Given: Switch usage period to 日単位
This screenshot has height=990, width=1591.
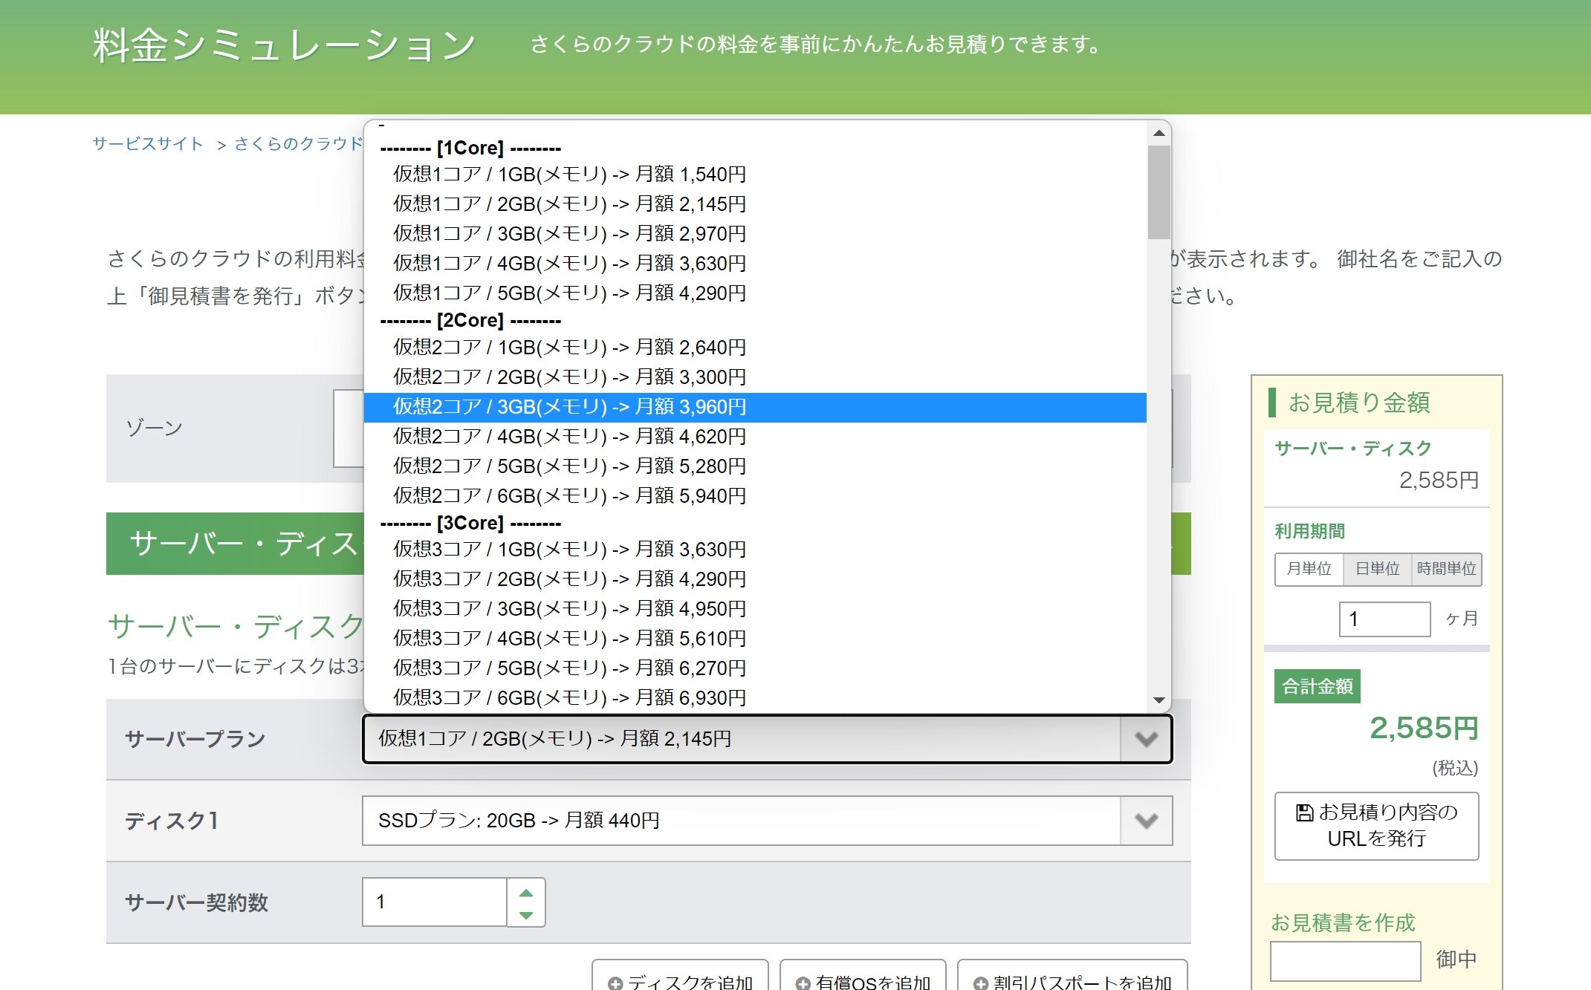Looking at the screenshot, I should [1377, 570].
